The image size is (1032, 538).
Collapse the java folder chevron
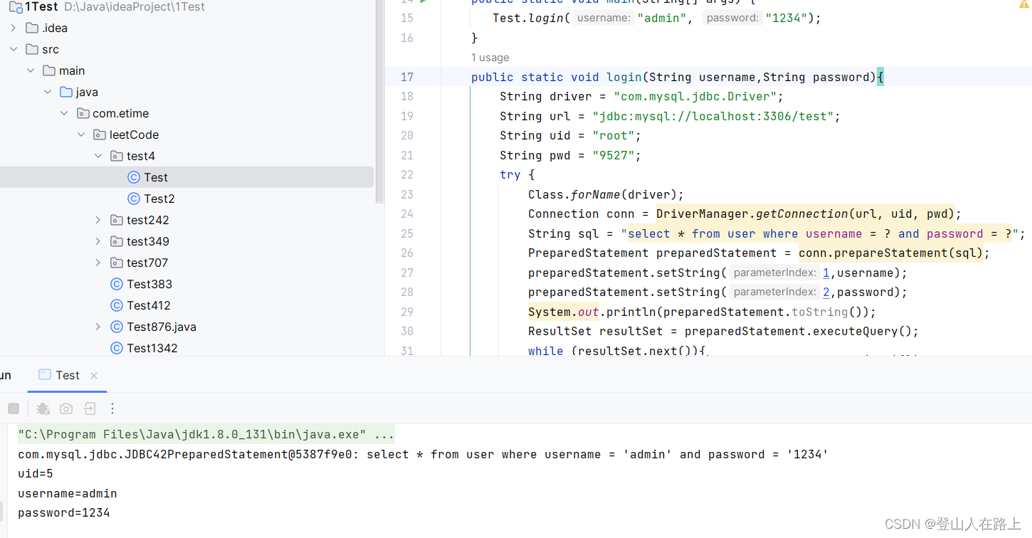point(48,92)
